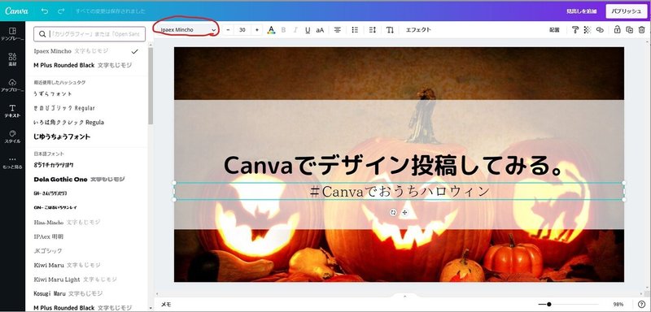
Task: Open the Templates sidebar tab
Action: (x=12, y=34)
